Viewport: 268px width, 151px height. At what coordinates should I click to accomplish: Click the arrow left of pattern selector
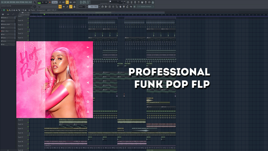point(87,7)
